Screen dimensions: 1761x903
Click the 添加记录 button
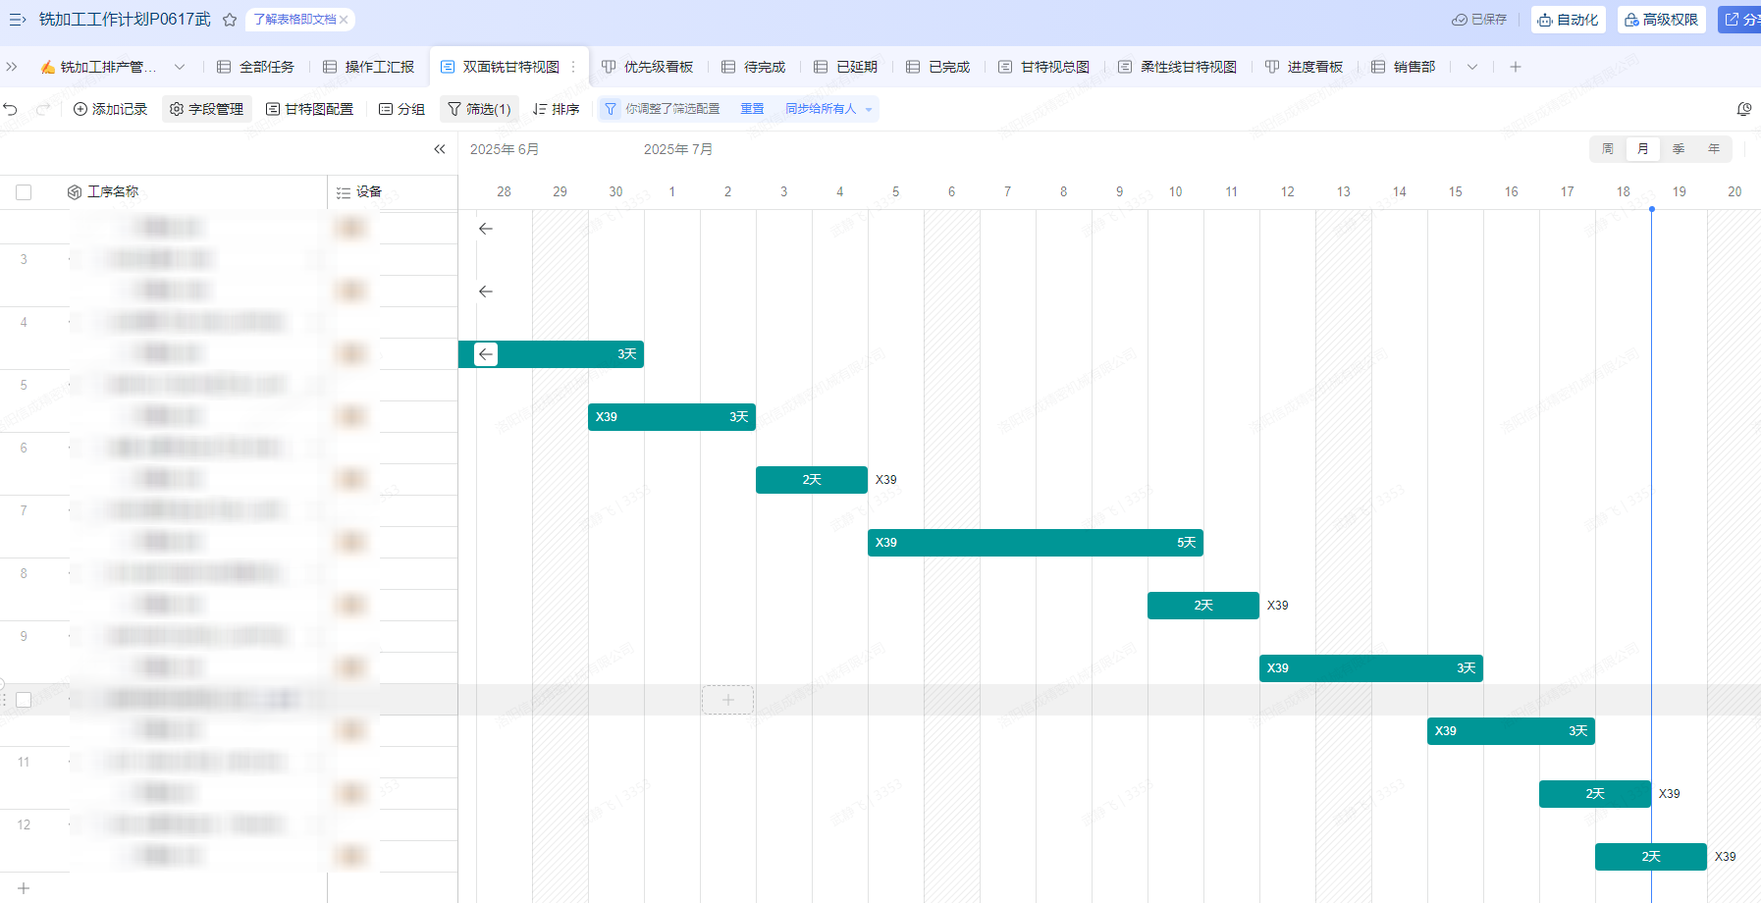110,109
